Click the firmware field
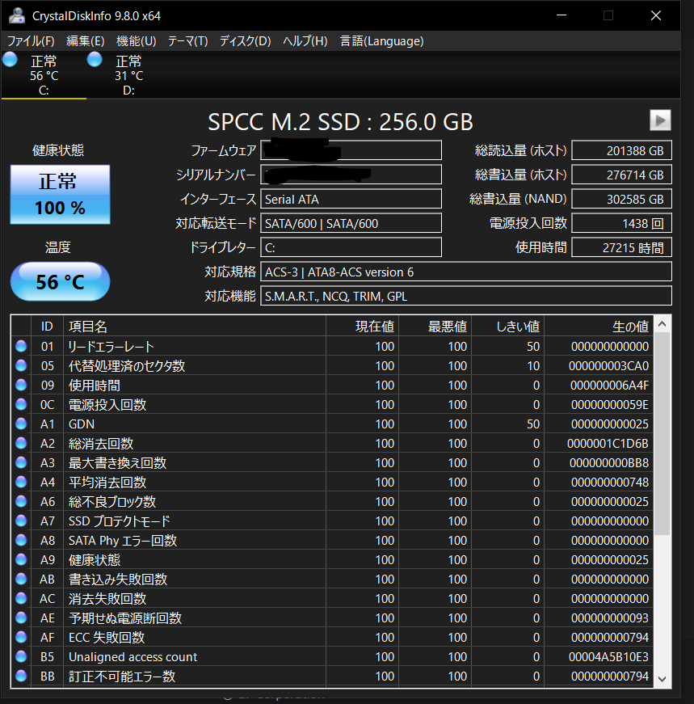The height and width of the screenshot is (704, 694). click(351, 150)
